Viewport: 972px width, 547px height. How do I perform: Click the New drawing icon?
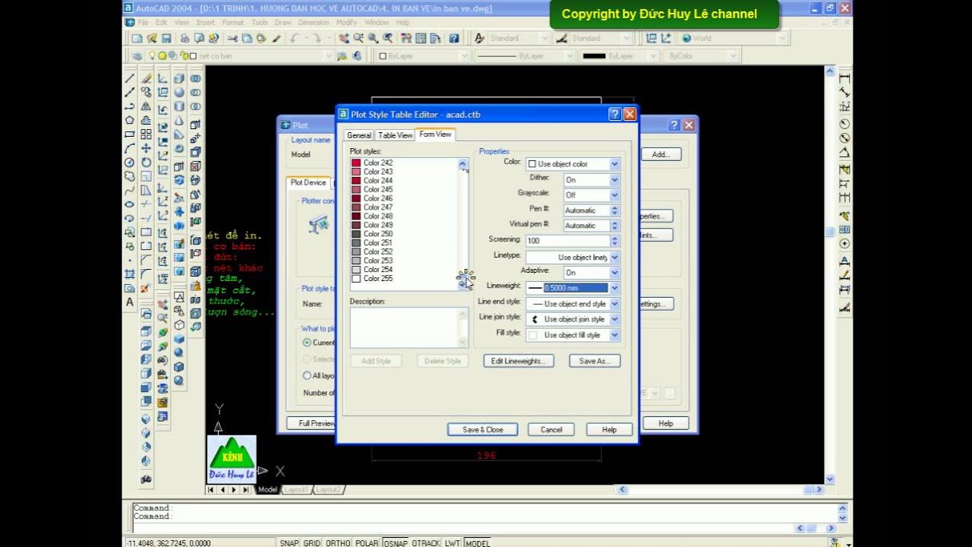click(x=137, y=38)
